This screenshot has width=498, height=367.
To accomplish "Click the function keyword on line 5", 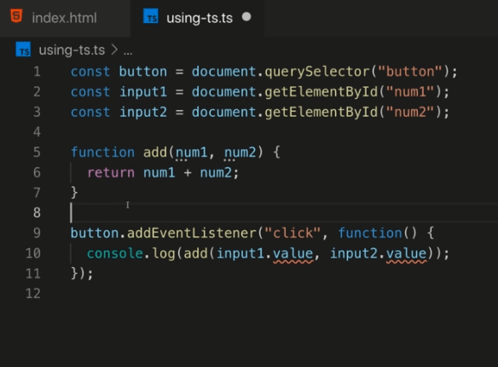I will tap(102, 152).
